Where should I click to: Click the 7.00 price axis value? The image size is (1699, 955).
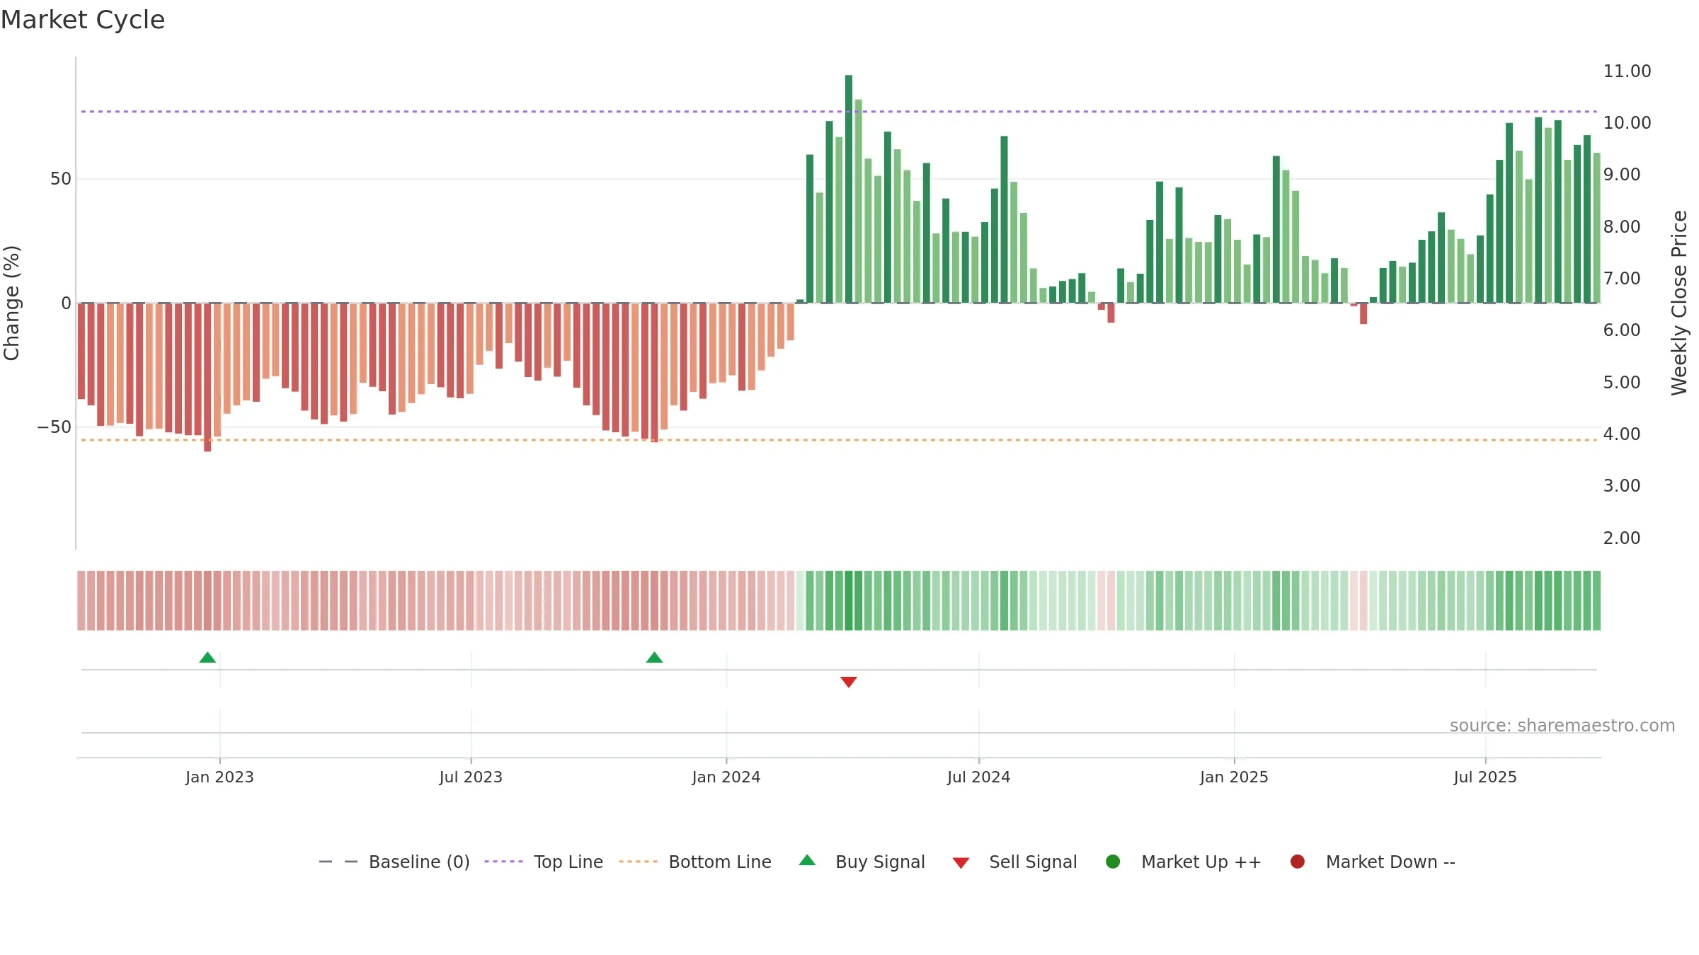[1621, 279]
